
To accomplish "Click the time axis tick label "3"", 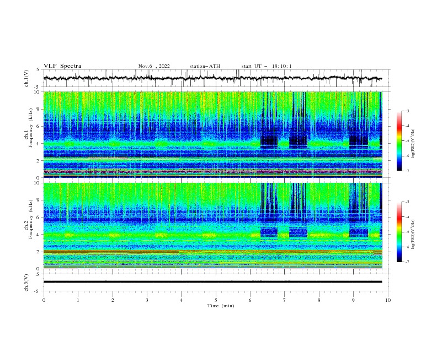I will (147, 300).
